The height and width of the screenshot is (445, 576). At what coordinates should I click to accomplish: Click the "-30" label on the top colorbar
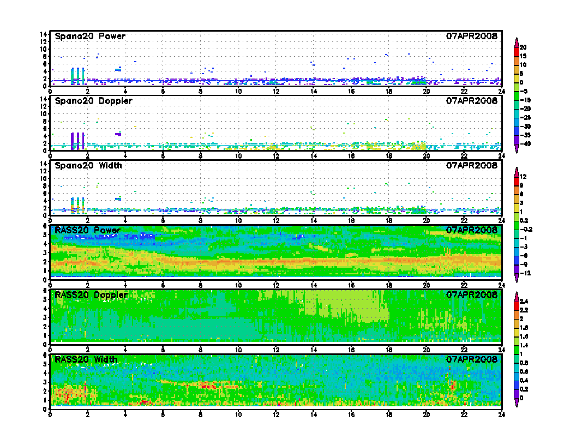tap(525, 127)
